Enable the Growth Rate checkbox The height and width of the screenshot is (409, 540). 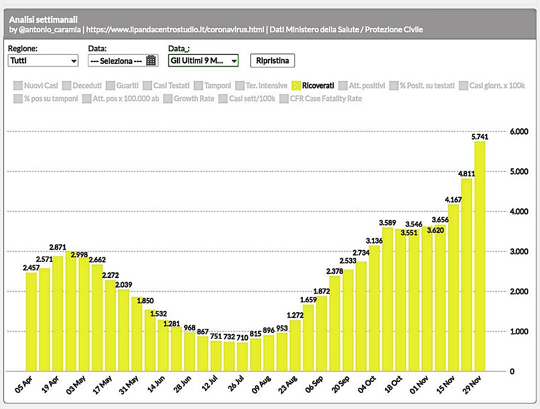click(x=168, y=99)
